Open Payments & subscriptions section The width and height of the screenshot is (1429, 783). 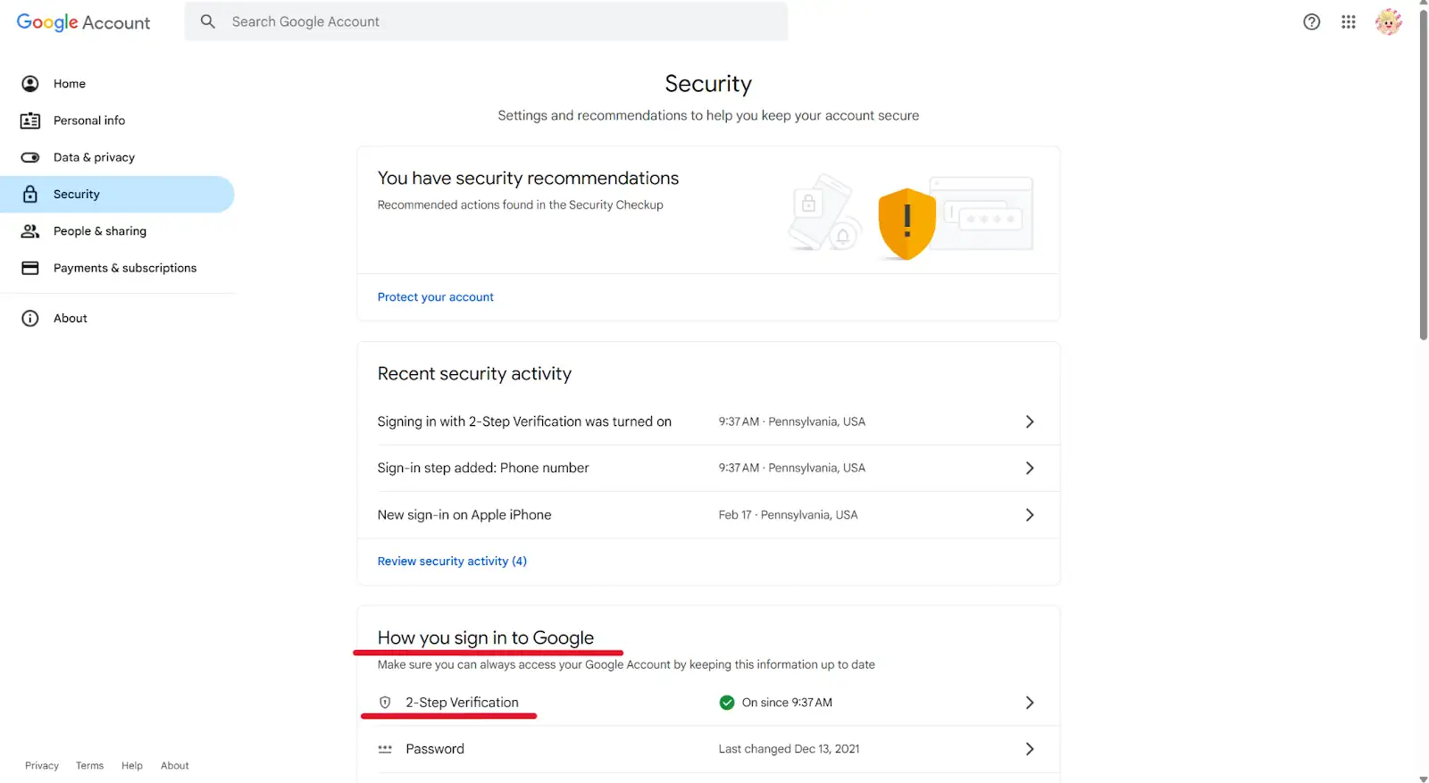point(117,268)
